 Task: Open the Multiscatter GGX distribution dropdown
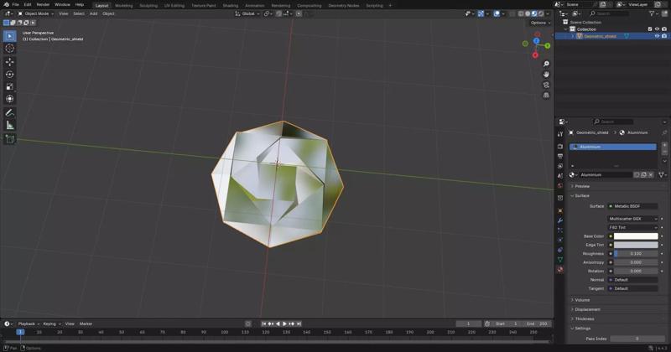(x=633, y=218)
